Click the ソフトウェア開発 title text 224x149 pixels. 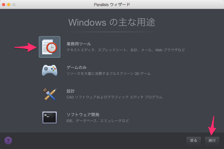click(83, 115)
